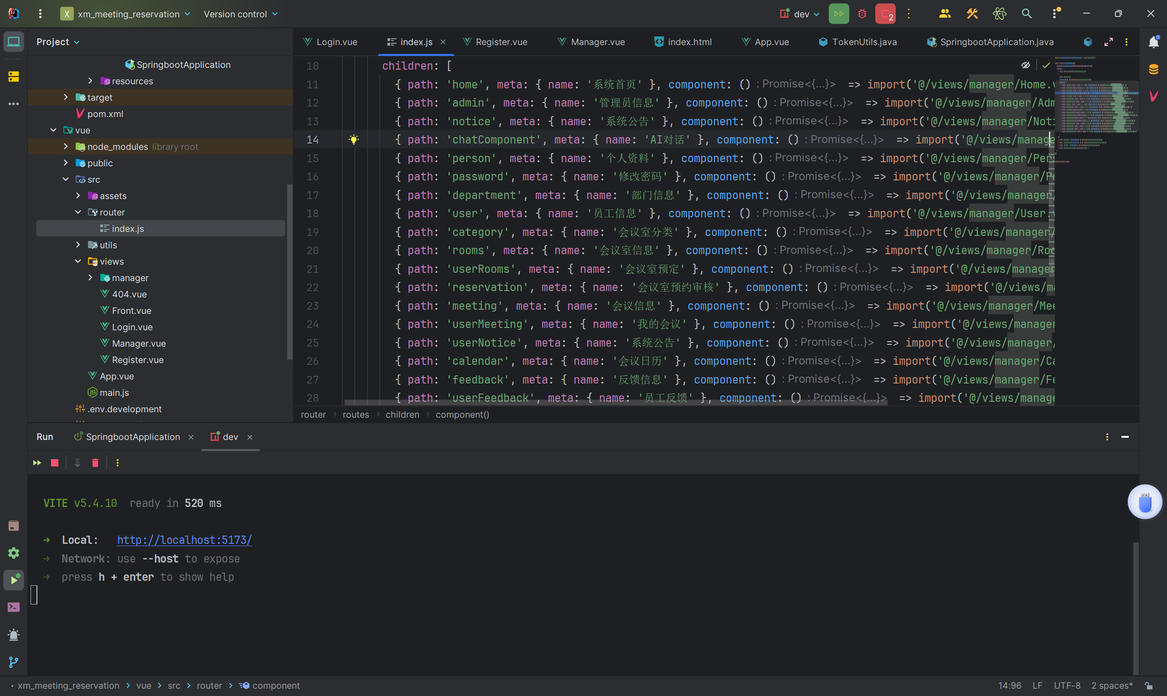Toggle scroll to end in Run console
The image size is (1167, 696).
click(77, 463)
